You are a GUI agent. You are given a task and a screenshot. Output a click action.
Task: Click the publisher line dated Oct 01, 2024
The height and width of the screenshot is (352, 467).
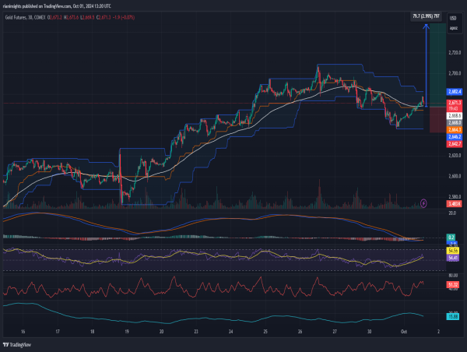[57, 6]
